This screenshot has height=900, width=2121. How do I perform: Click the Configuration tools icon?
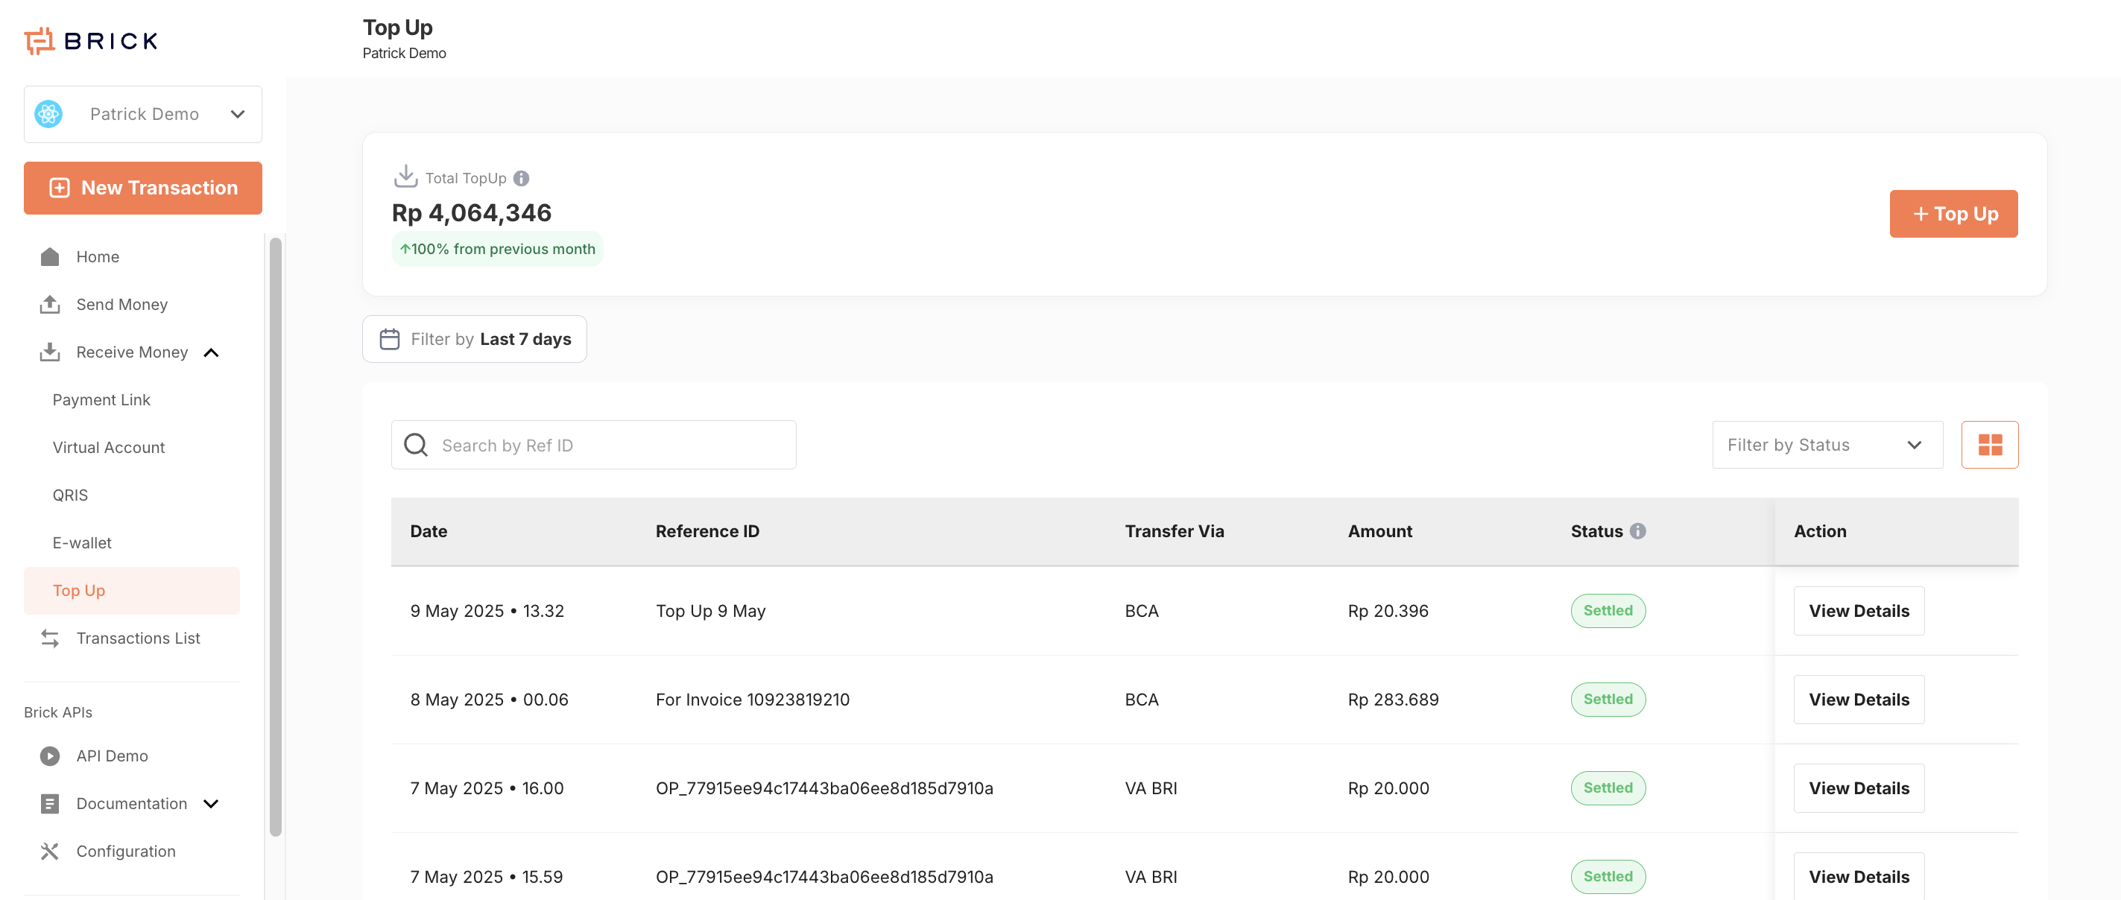(49, 852)
